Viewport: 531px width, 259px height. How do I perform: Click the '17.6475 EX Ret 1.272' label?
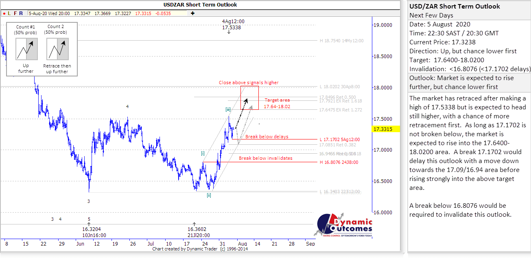pos(341,110)
